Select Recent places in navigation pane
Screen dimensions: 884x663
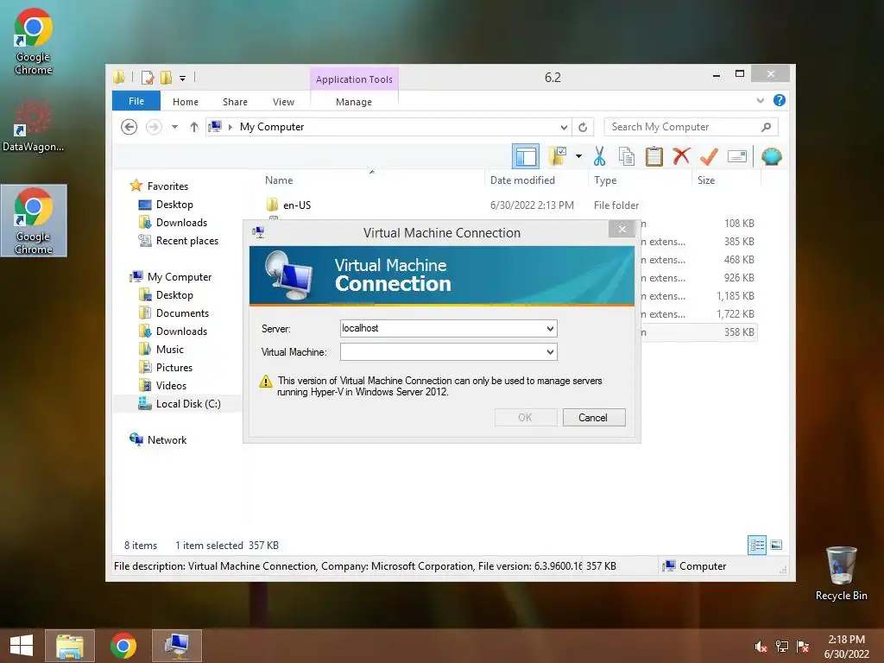[187, 241]
